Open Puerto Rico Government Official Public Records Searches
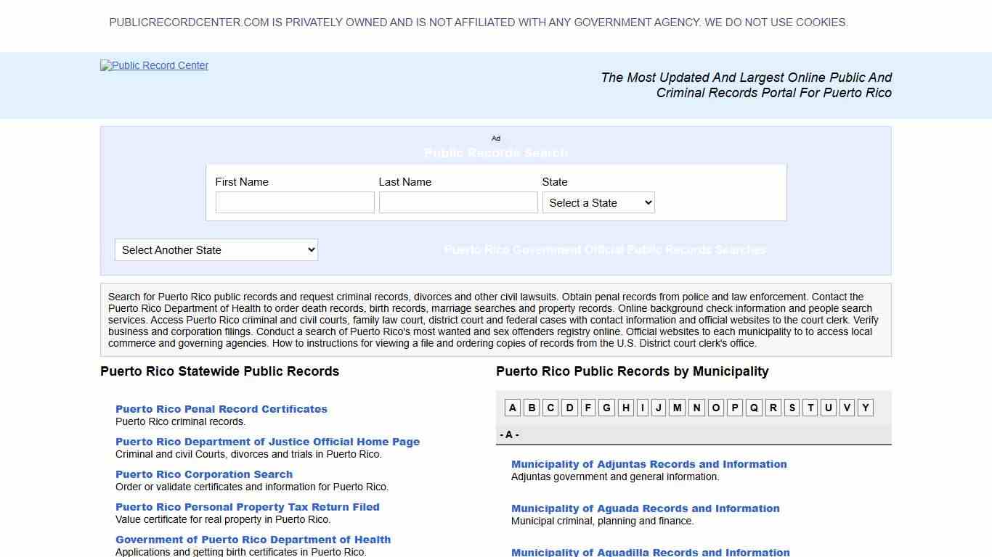Screen dimensions: 992x557 coord(605,249)
